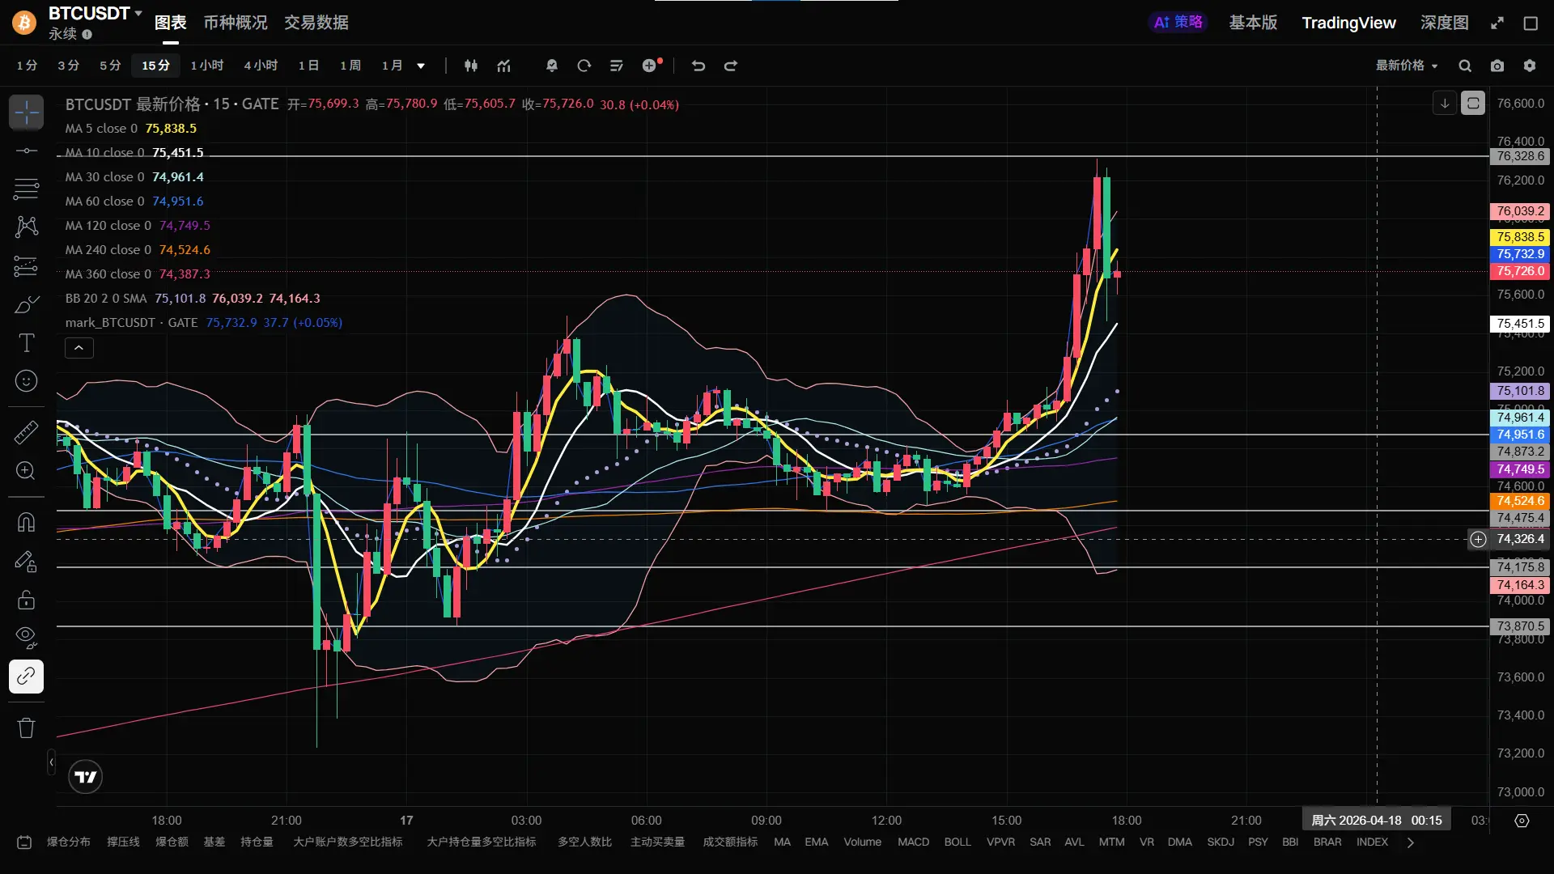Open chart settings gear icon
Image resolution: width=1554 pixels, height=874 pixels.
click(1529, 66)
